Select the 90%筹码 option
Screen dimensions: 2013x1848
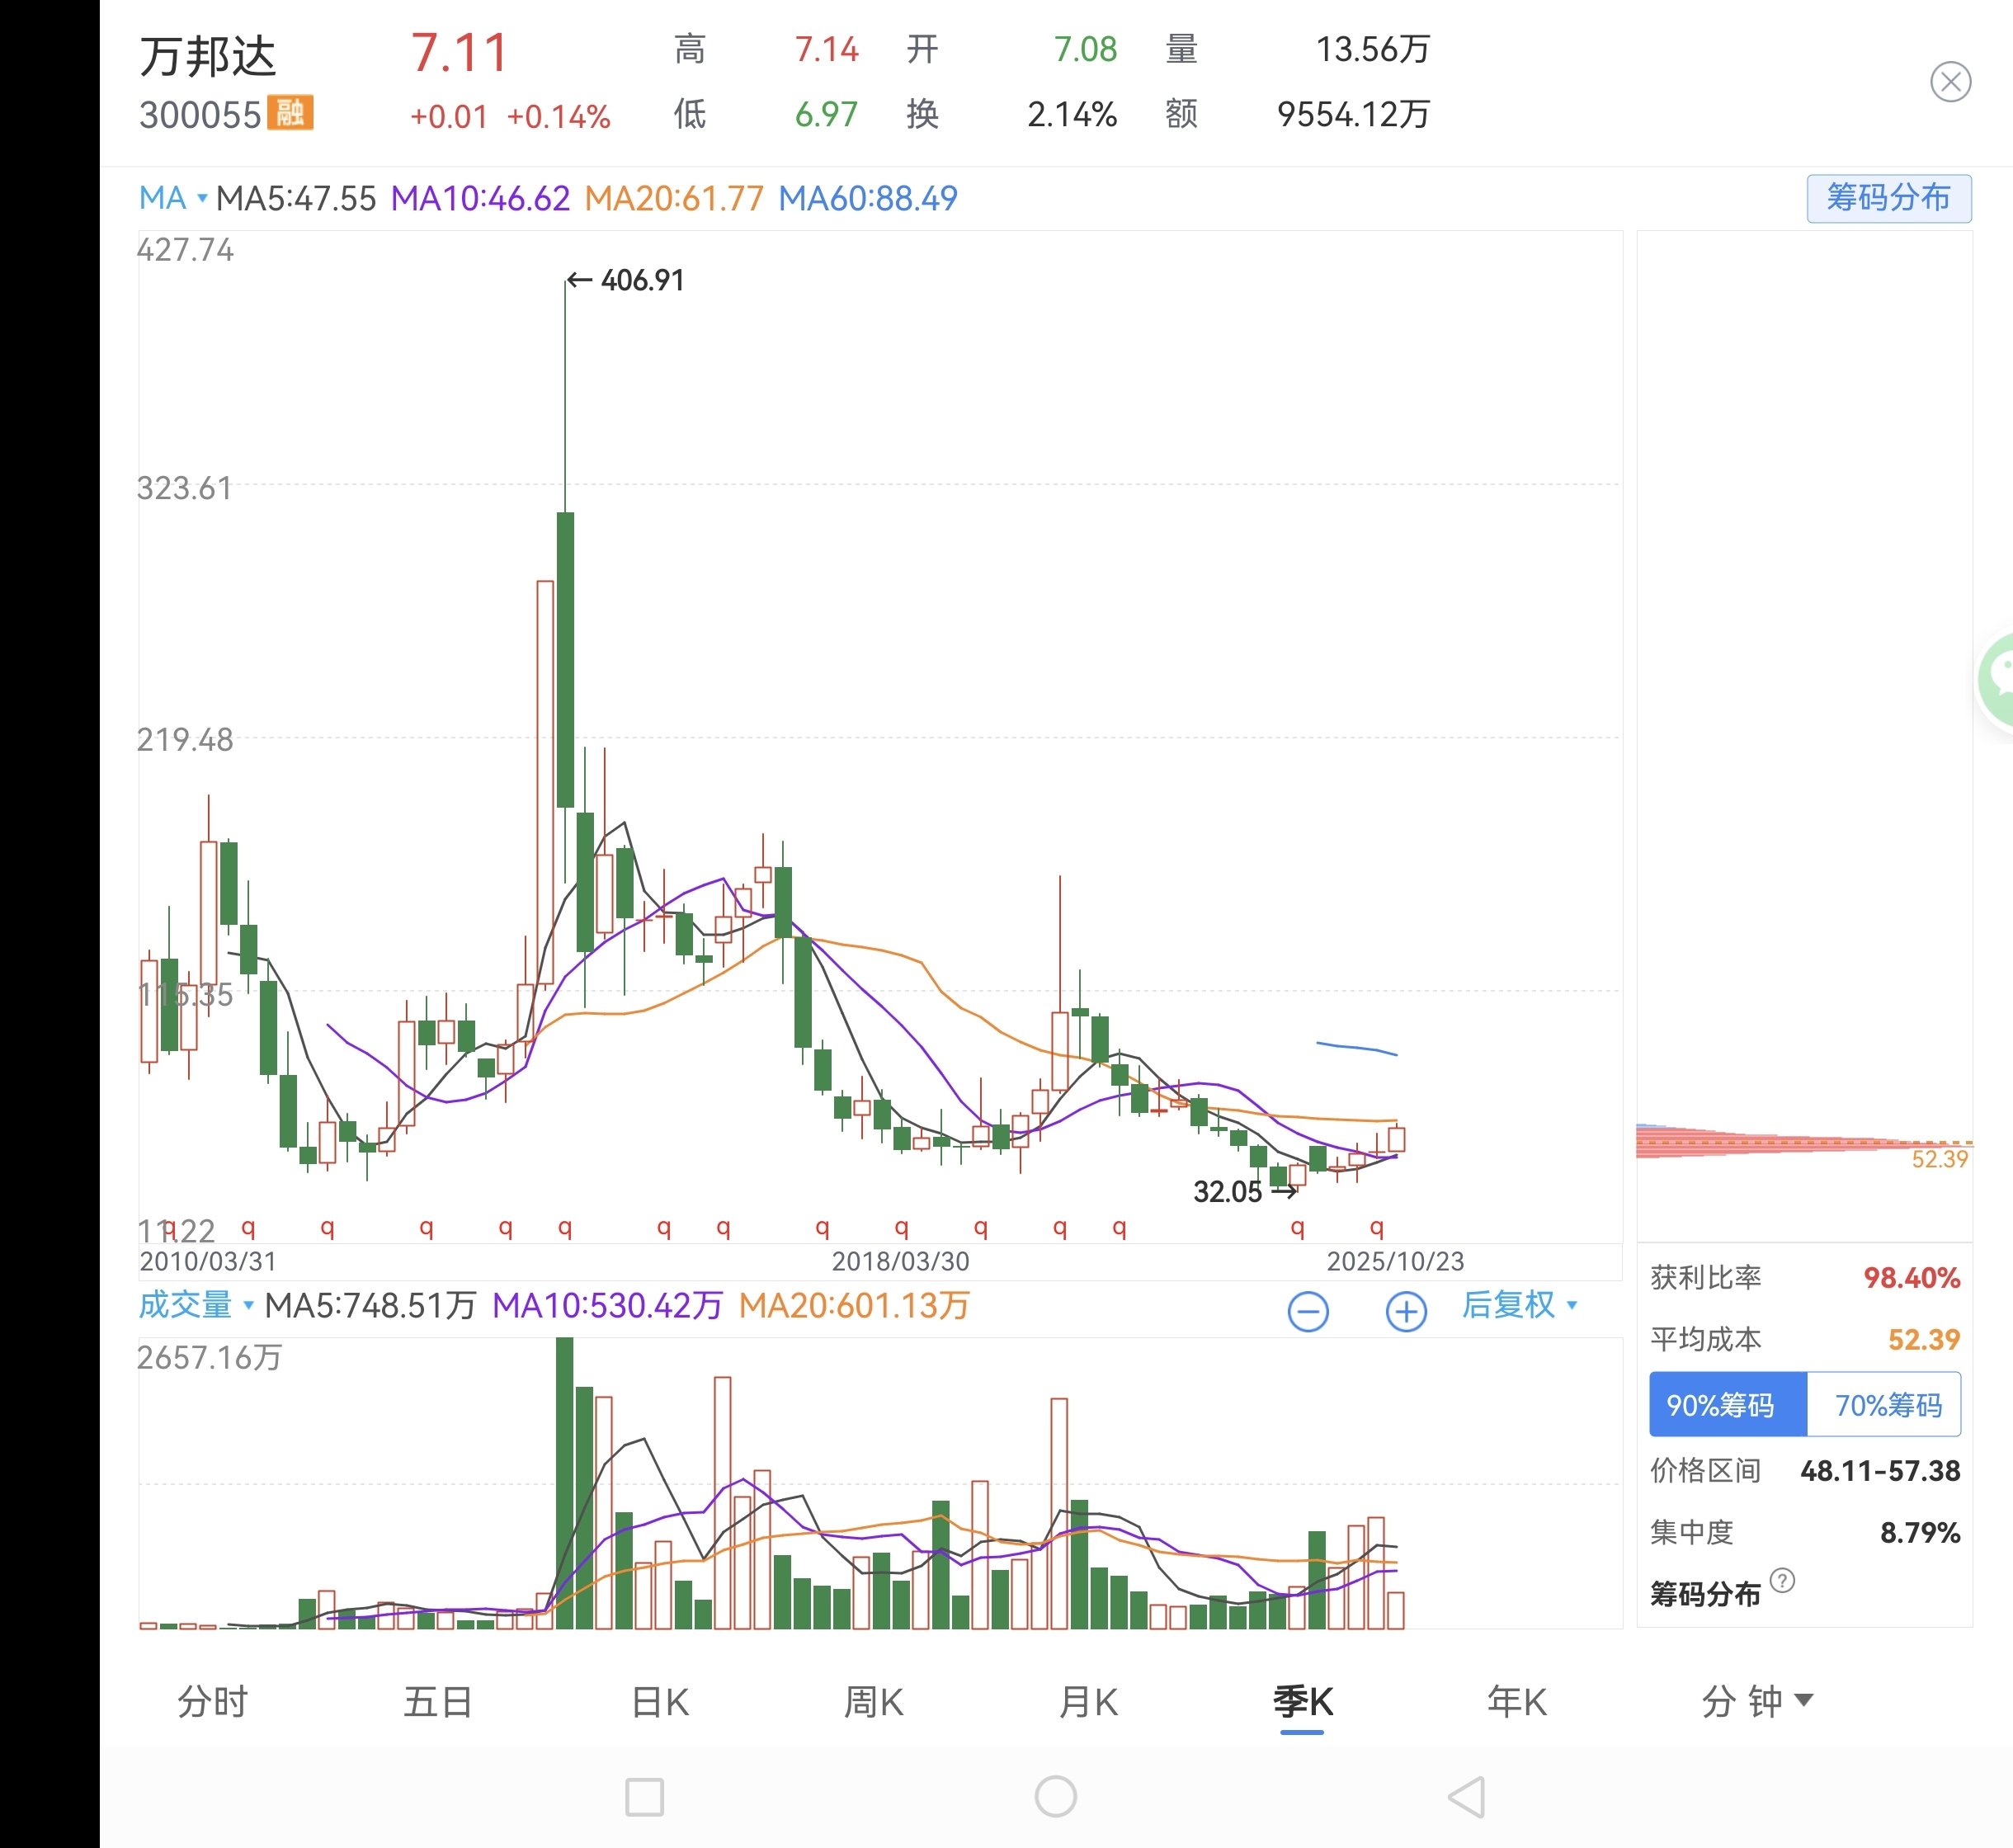1727,1405
